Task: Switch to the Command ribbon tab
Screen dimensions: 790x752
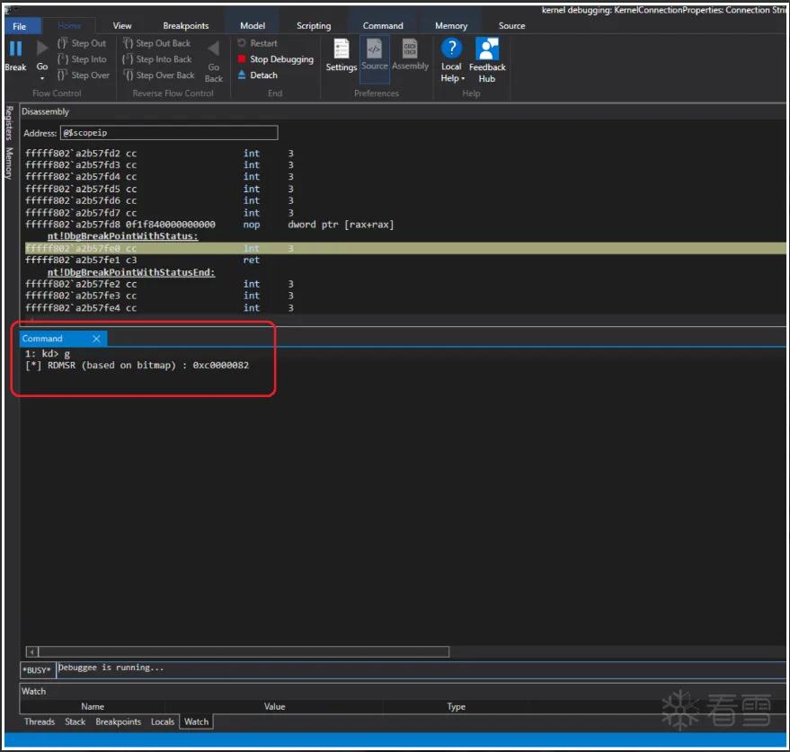Action: [383, 26]
